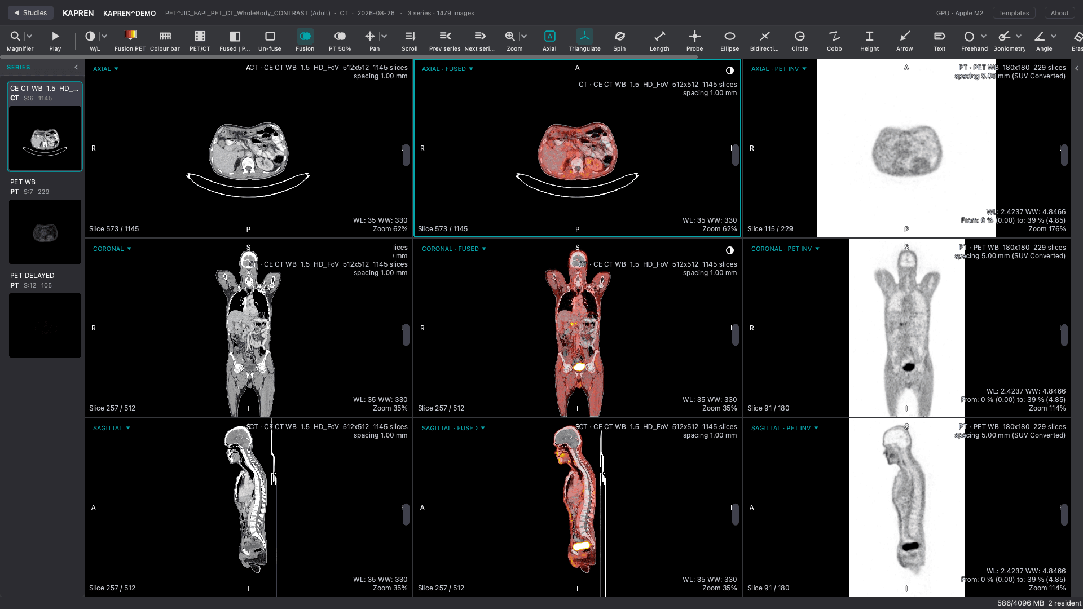Toggle the coronal fused viewport contrast icon
This screenshot has width=1083, height=609.
730,250
